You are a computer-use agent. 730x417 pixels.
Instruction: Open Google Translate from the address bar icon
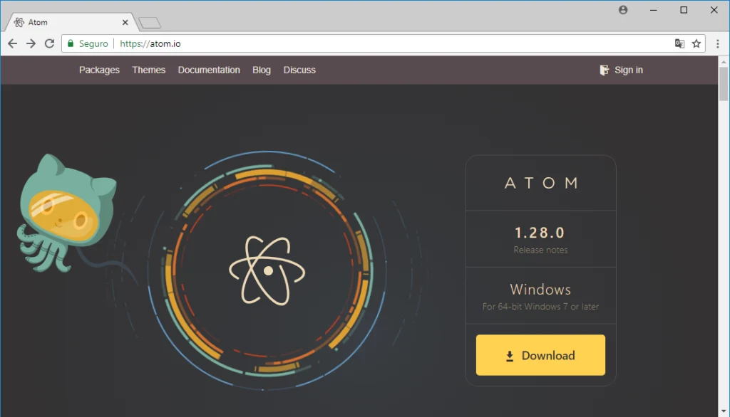[679, 43]
